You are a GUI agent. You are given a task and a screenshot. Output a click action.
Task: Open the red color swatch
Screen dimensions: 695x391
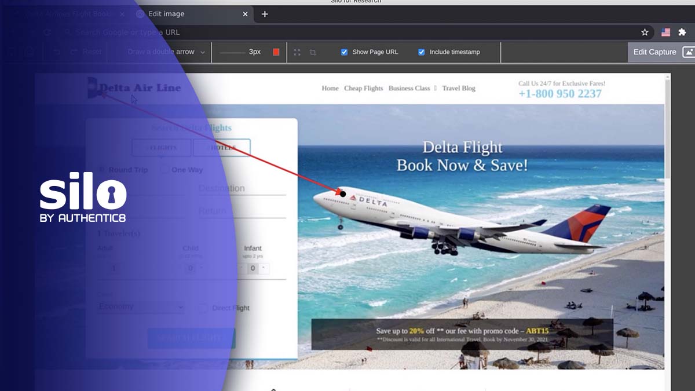276,52
